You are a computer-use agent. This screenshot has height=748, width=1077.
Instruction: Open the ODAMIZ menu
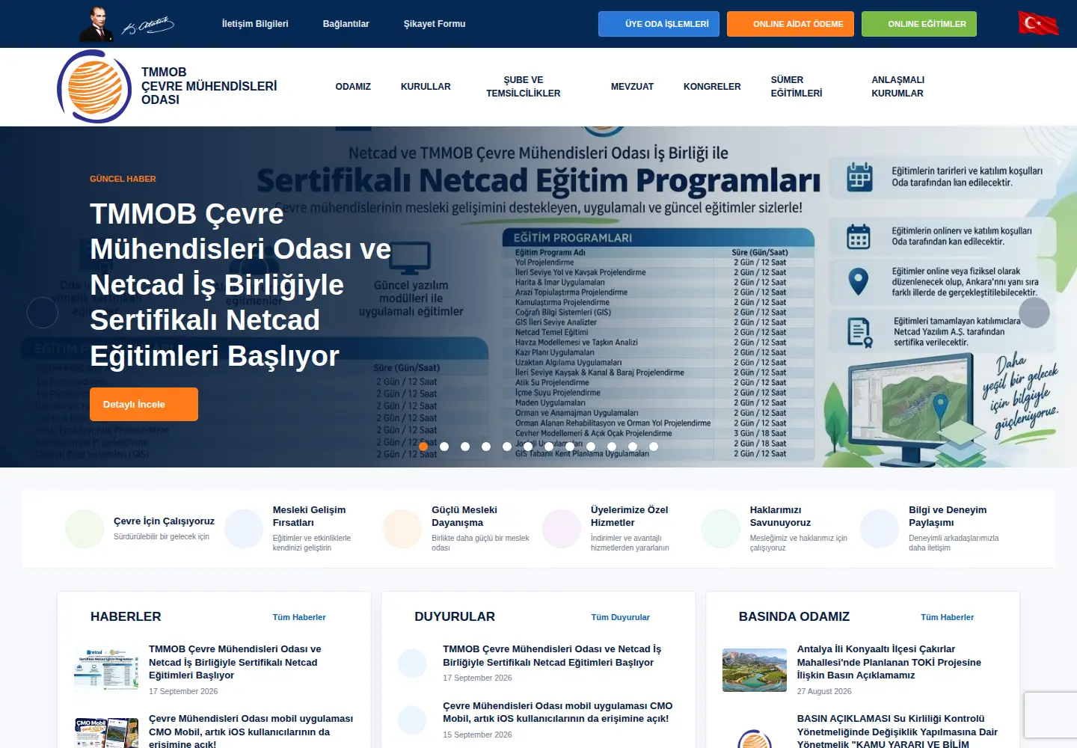[353, 87]
